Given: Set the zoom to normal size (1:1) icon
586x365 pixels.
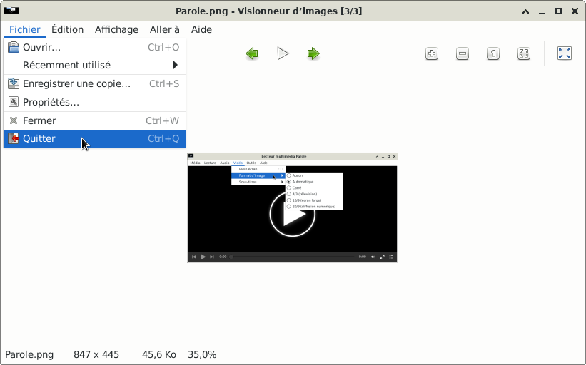Looking at the screenshot, I should [493, 53].
